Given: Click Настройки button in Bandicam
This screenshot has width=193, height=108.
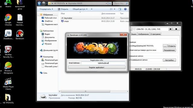Looking at the screenshot, I should point(169,60).
